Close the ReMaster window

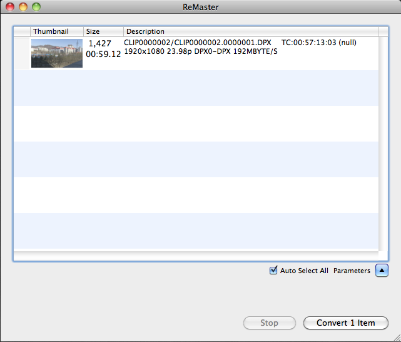(x=10, y=7)
